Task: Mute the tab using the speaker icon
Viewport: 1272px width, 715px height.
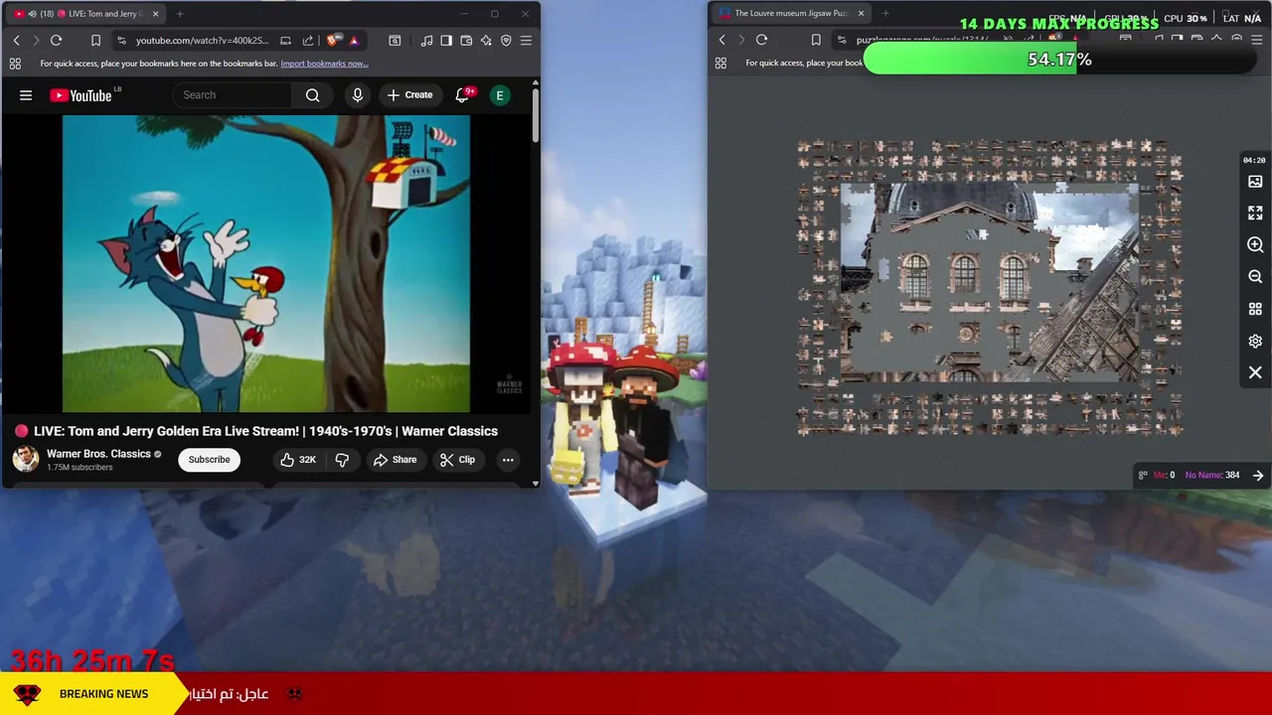Action: click(x=33, y=14)
